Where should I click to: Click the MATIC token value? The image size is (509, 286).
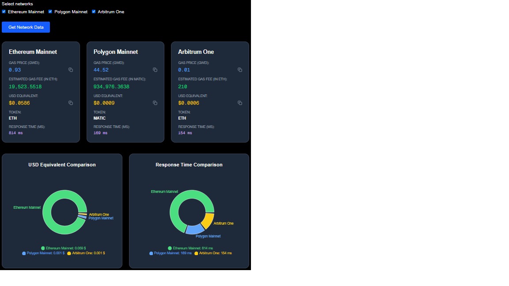[99, 118]
